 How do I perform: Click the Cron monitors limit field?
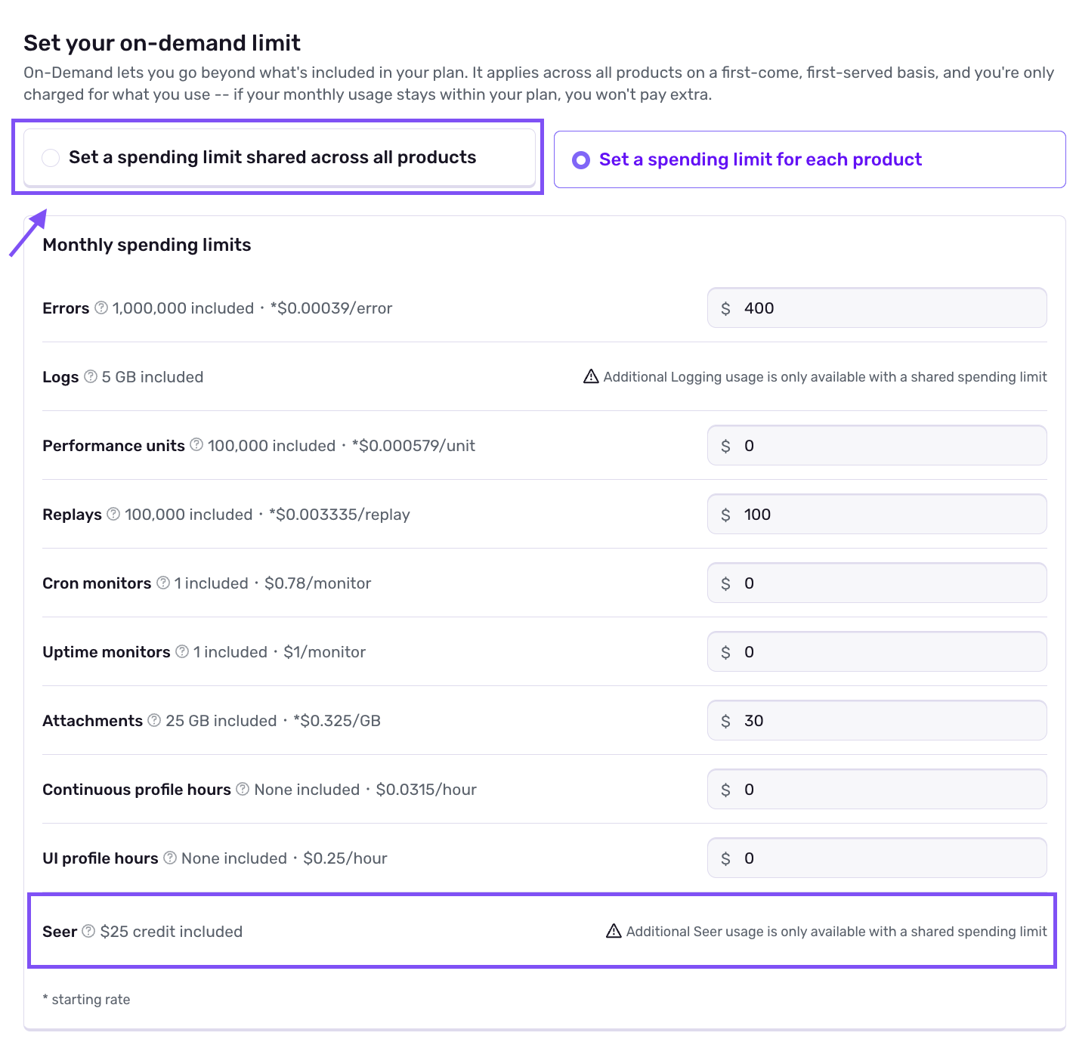(877, 583)
